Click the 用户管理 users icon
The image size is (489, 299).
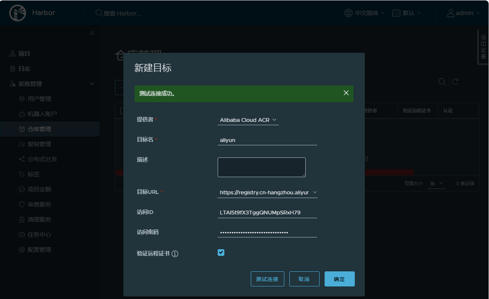pos(22,99)
